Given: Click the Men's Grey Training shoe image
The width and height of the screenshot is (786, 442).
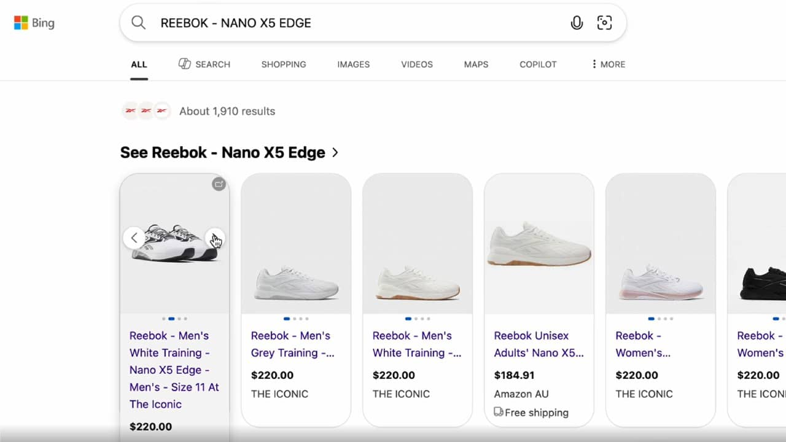Looking at the screenshot, I should click(x=296, y=243).
